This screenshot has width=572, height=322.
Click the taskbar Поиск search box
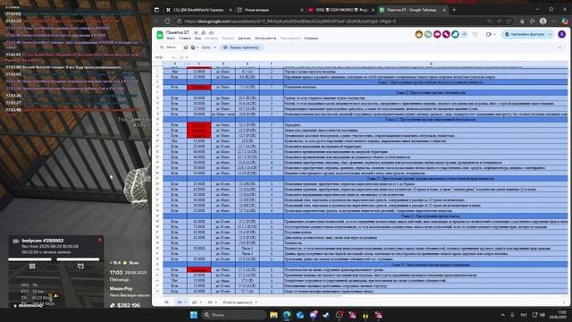click(x=233, y=315)
